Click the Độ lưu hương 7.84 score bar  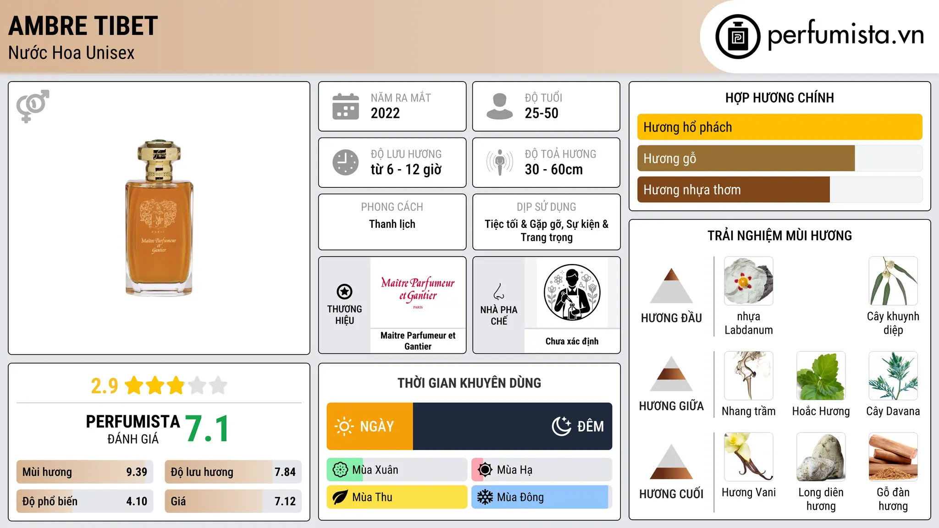click(x=233, y=472)
